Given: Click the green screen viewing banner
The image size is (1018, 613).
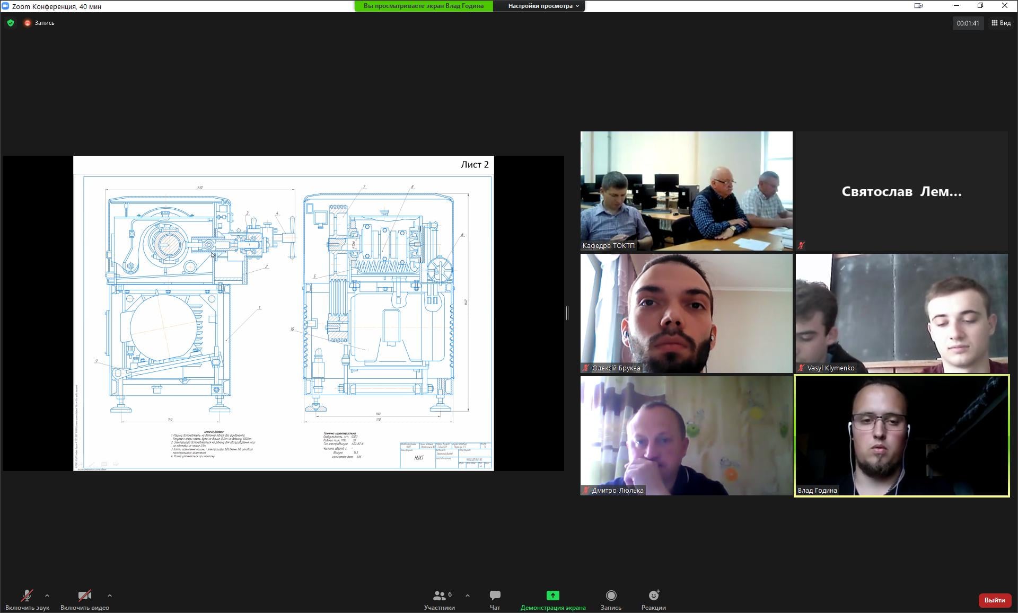Looking at the screenshot, I should tap(423, 6).
